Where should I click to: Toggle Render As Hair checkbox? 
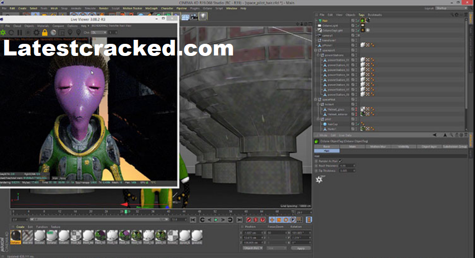click(x=340, y=161)
